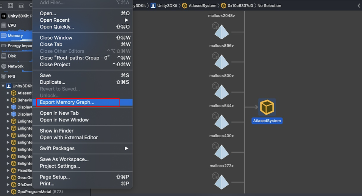Choose Open in New Tab
The width and height of the screenshot is (362, 196).
tap(82, 113)
